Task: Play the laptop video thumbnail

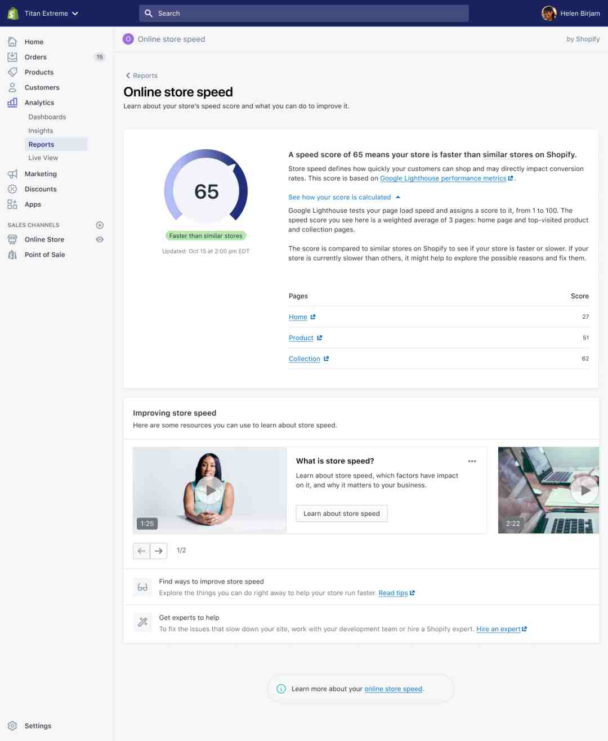Action: 585,490
